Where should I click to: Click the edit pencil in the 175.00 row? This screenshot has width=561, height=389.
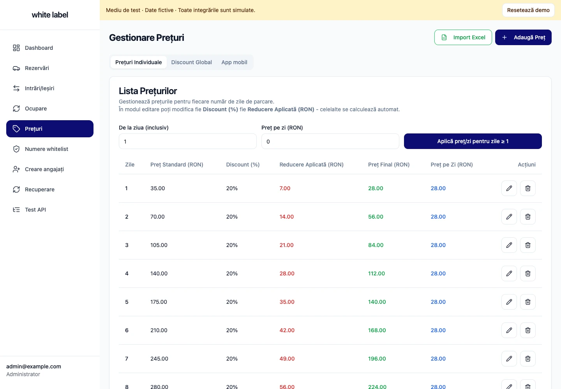pos(509,302)
